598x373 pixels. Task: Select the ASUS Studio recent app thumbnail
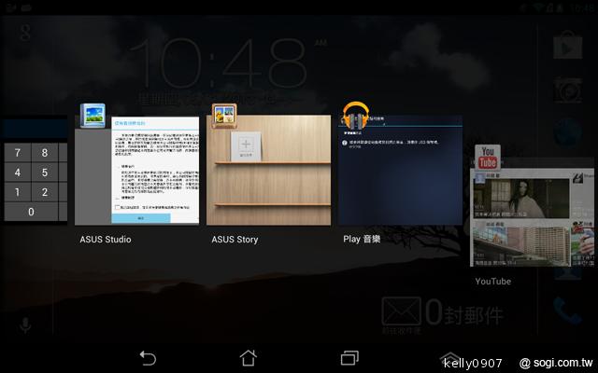(x=137, y=171)
